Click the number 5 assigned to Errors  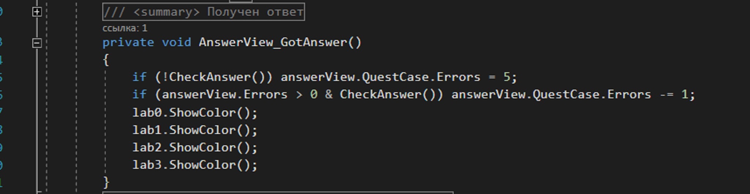point(506,77)
